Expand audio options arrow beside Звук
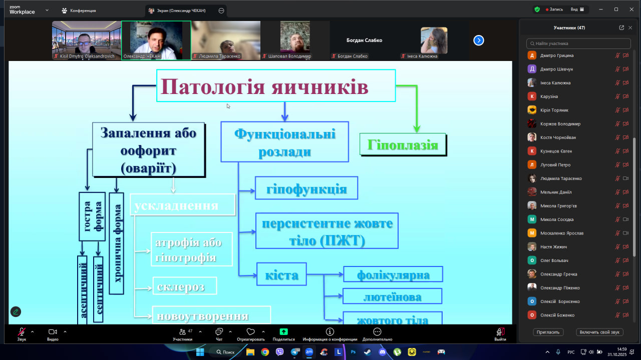The image size is (641, 360). pyautogui.click(x=33, y=331)
